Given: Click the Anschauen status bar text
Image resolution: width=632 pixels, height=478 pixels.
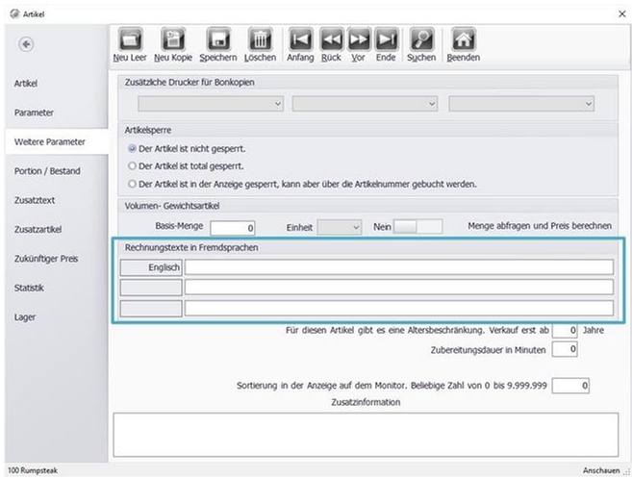Looking at the screenshot, I should (601, 470).
